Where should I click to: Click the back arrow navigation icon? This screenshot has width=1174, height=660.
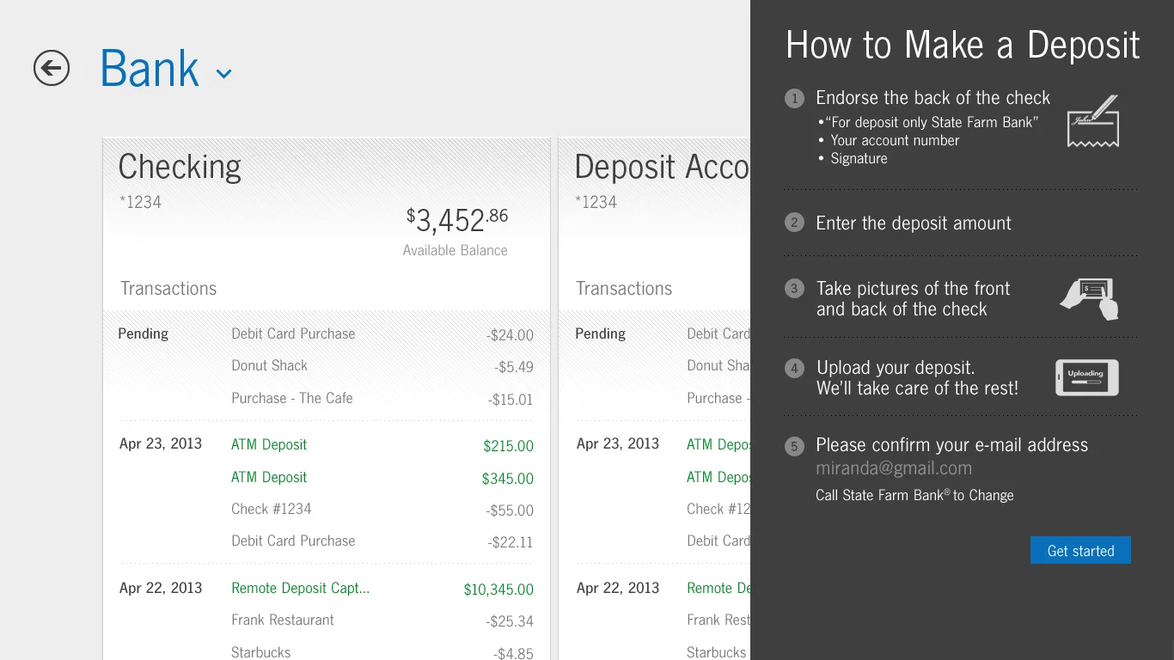pyautogui.click(x=51, y=68)
